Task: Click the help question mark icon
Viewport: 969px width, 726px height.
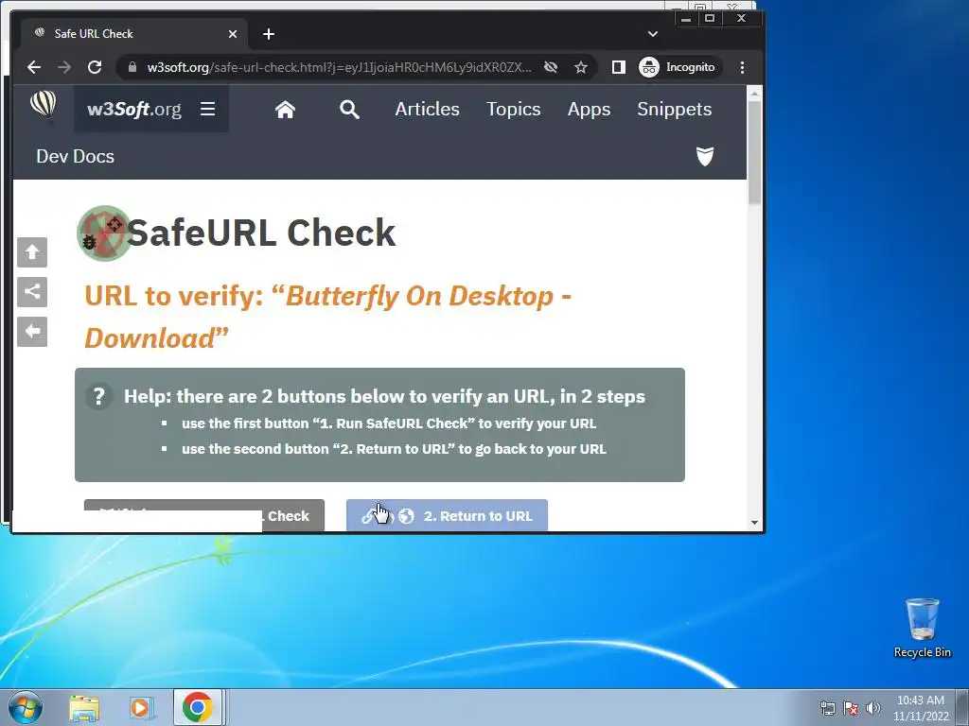Action: [98, 396]
